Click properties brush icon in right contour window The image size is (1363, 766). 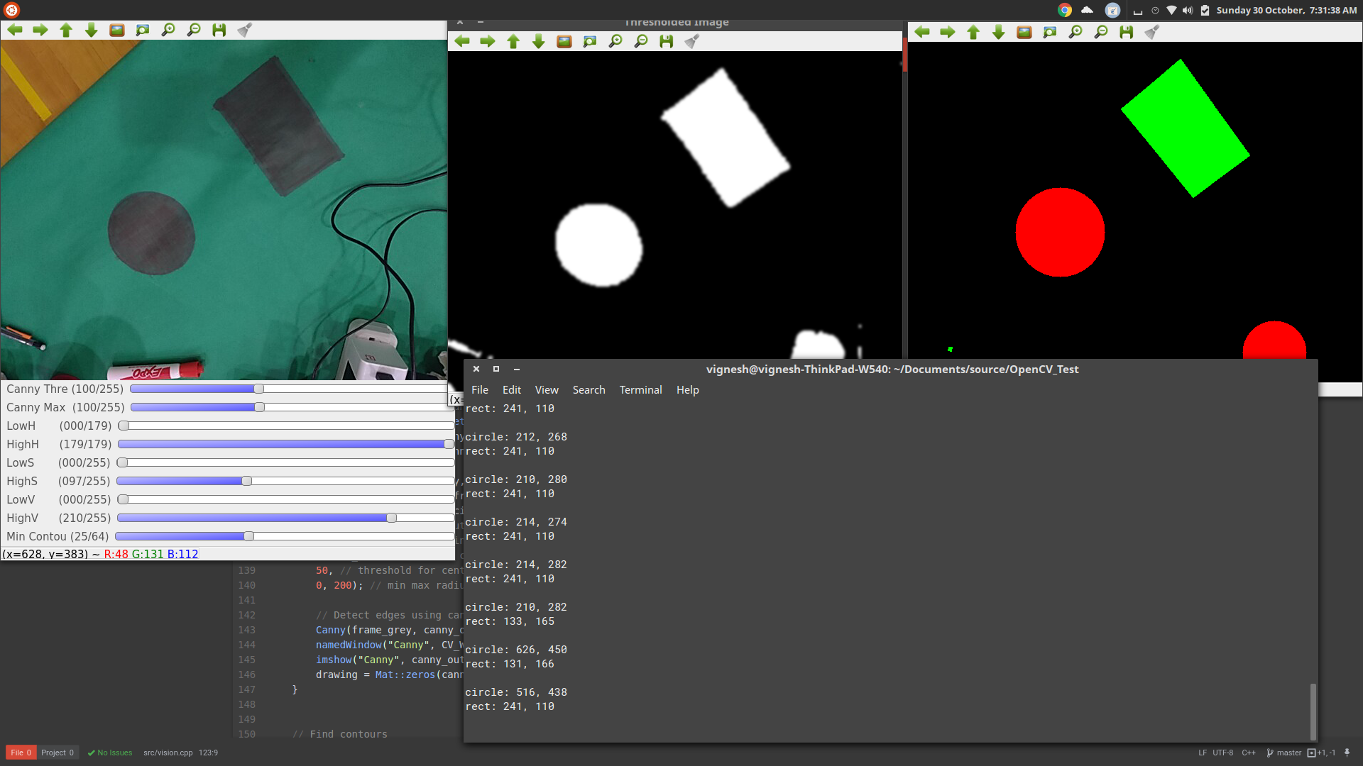click(x=1151, y=32)
